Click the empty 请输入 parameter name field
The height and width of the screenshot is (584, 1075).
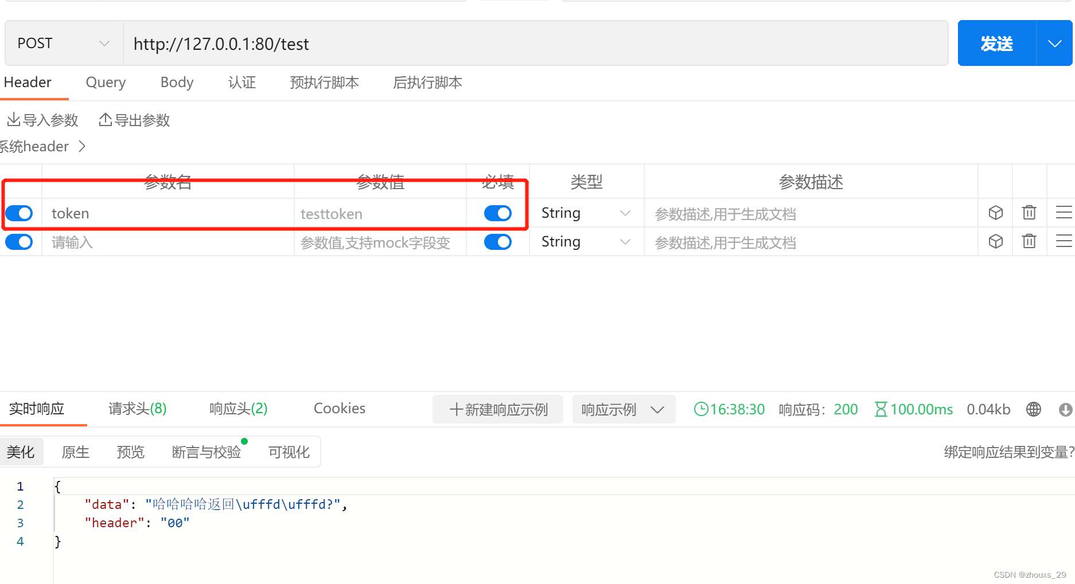click(x=168, y=242)
